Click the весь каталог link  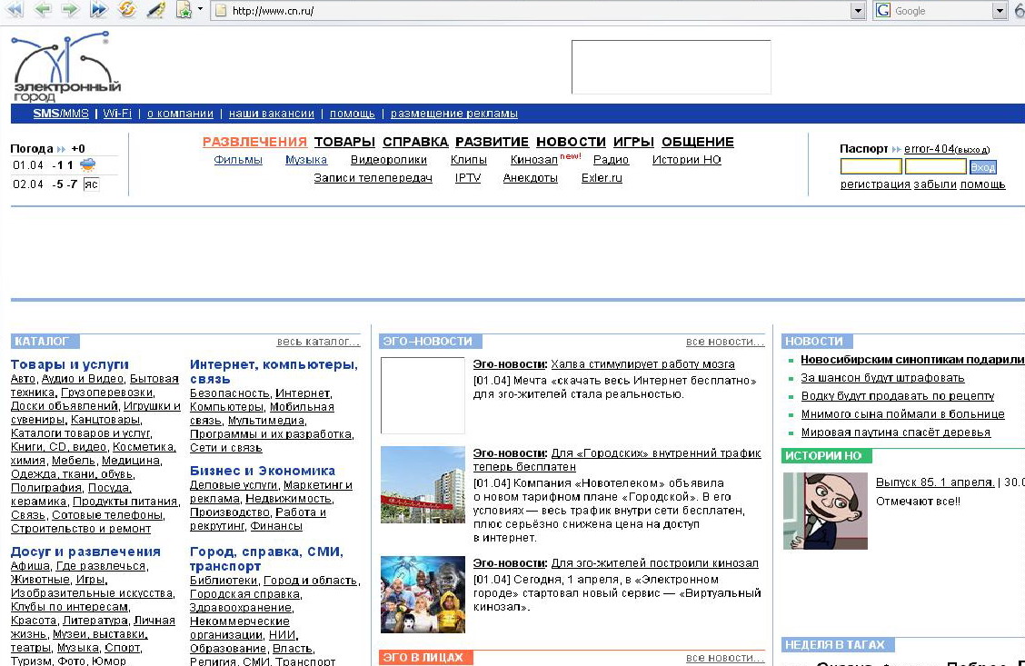click(x=318, y=342)
